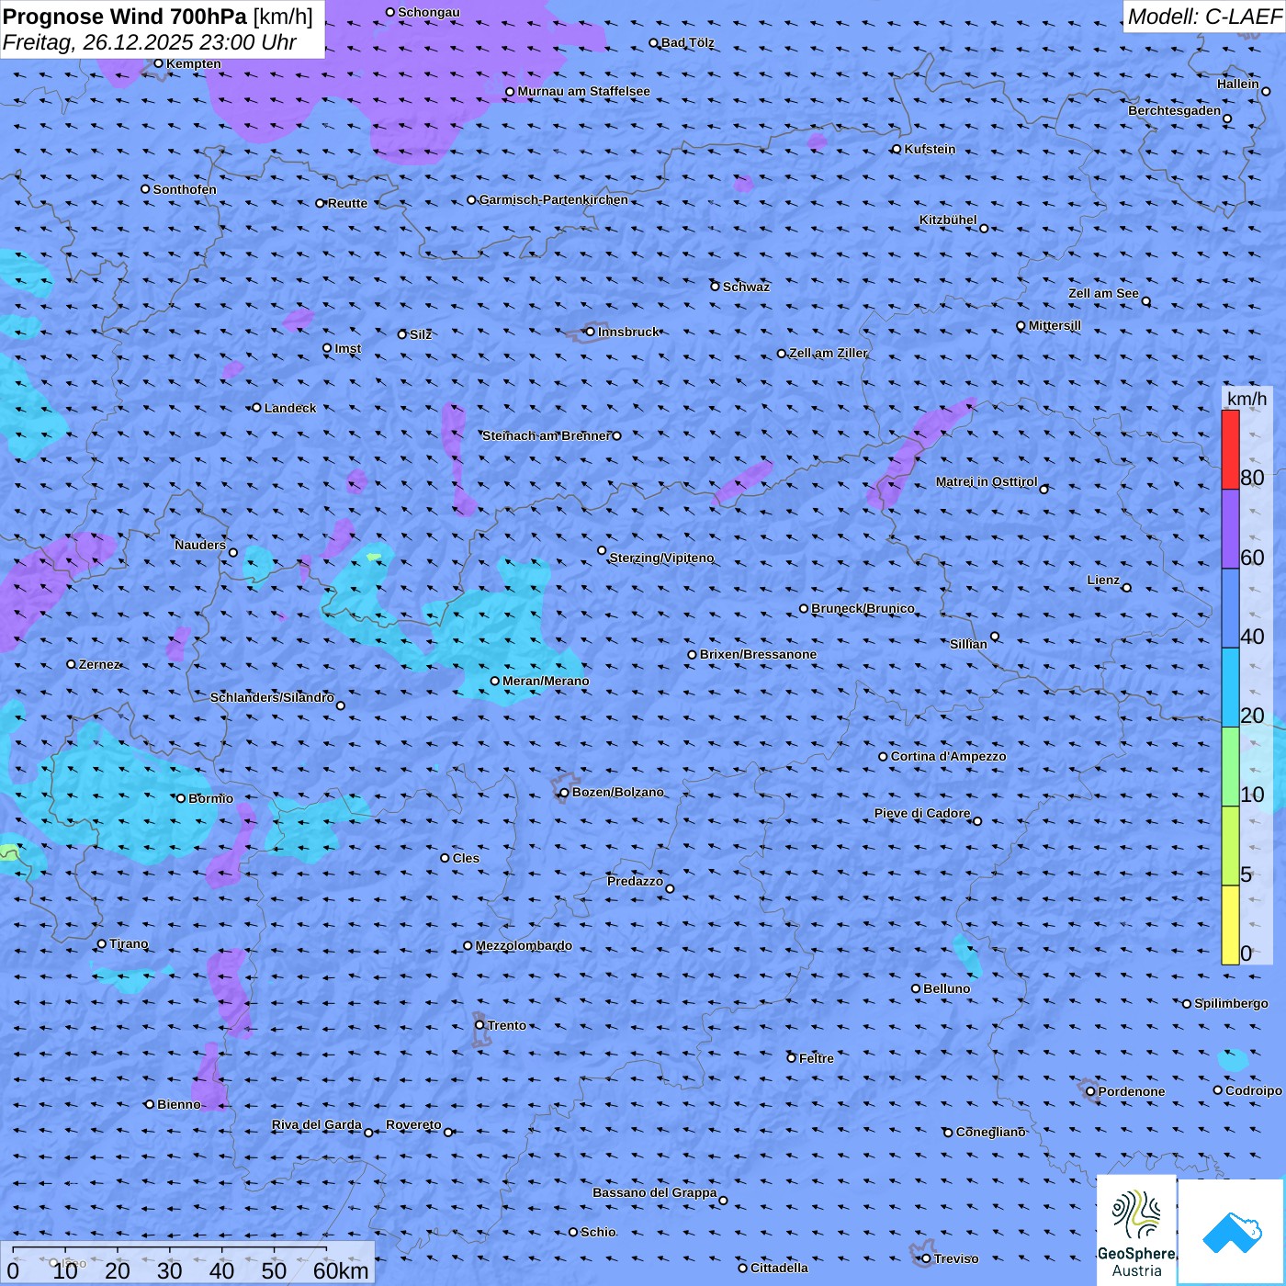Click the 'Schlanders/Silandro' label
1286x1286 pixels.
click(272, 697)
